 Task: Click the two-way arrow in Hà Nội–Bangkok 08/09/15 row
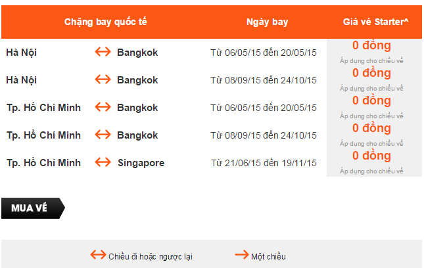103,79
